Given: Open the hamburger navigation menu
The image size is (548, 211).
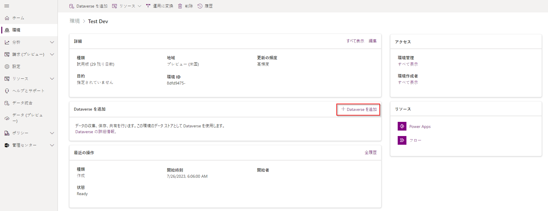Looking at the screenshot, I should click(x=7, y=6).
